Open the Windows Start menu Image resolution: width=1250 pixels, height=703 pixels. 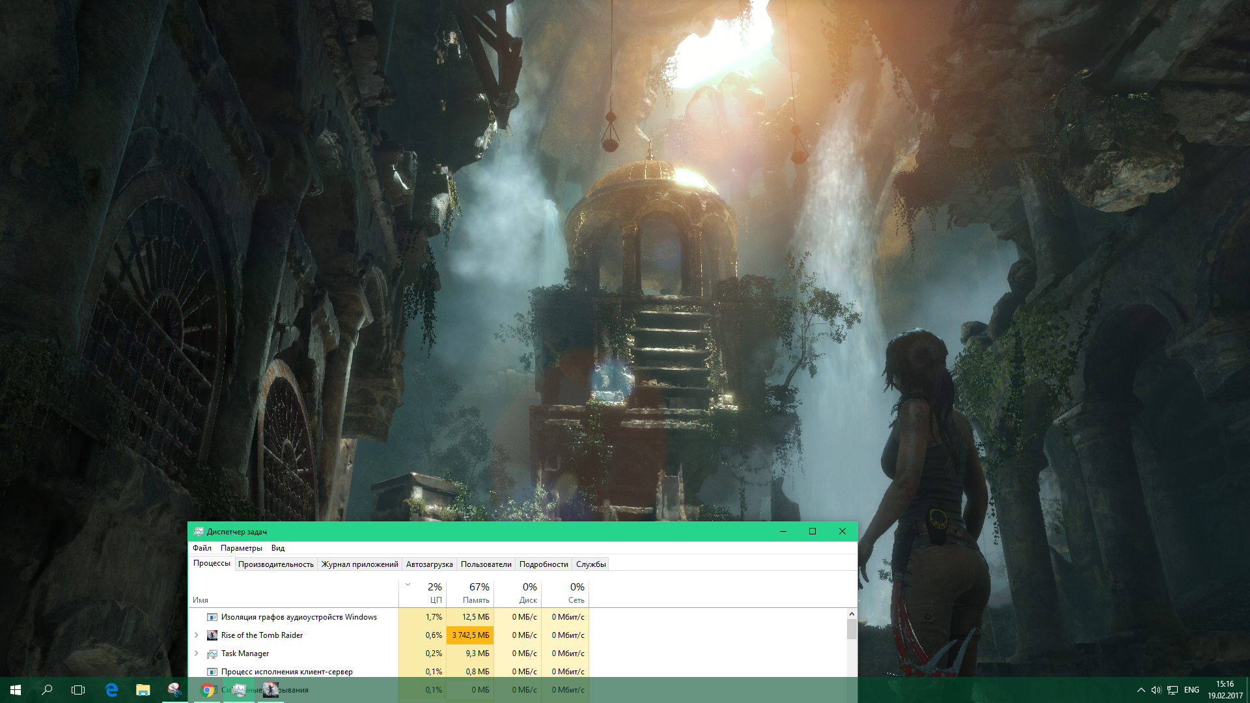tap(16, 690)
